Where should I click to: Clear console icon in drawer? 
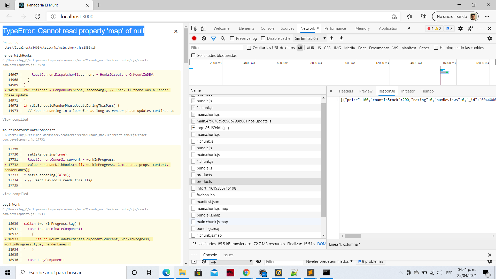[204, 261]
